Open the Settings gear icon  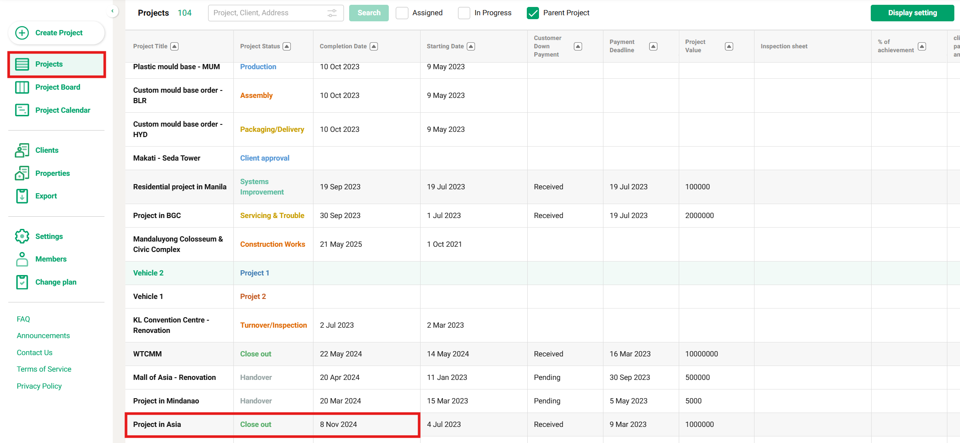(22, 236)
